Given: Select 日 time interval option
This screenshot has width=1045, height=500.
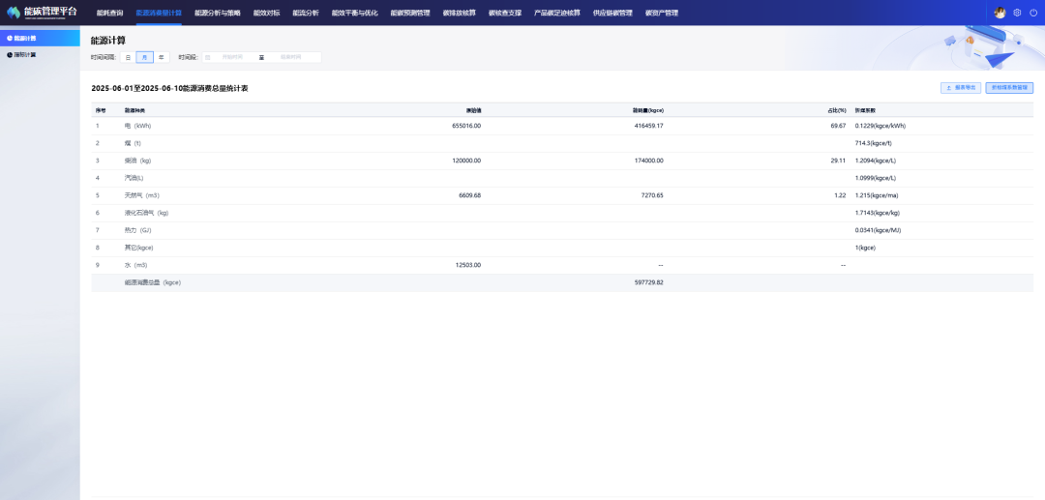Looking at the screenshot, I should click(128, 57).
